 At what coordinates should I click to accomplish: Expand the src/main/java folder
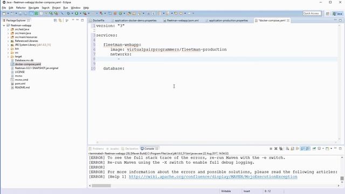pos(8,33)
